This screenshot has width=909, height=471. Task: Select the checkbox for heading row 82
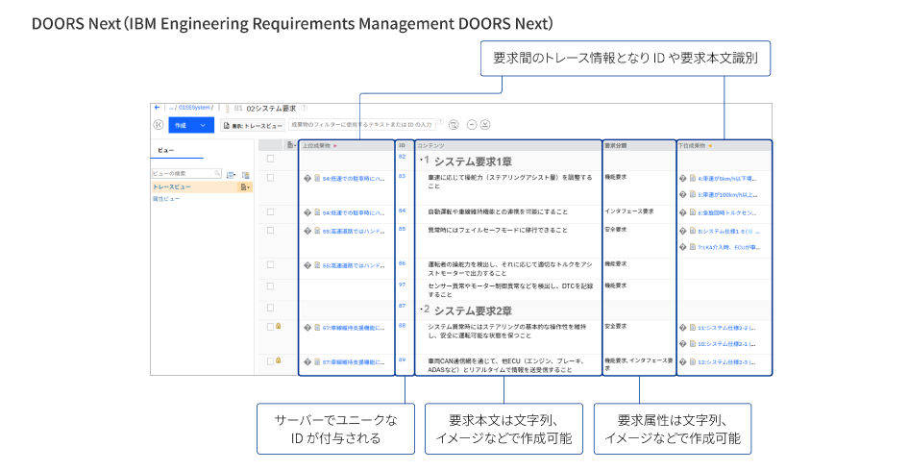pyautogui.click(x=270, y=159)
